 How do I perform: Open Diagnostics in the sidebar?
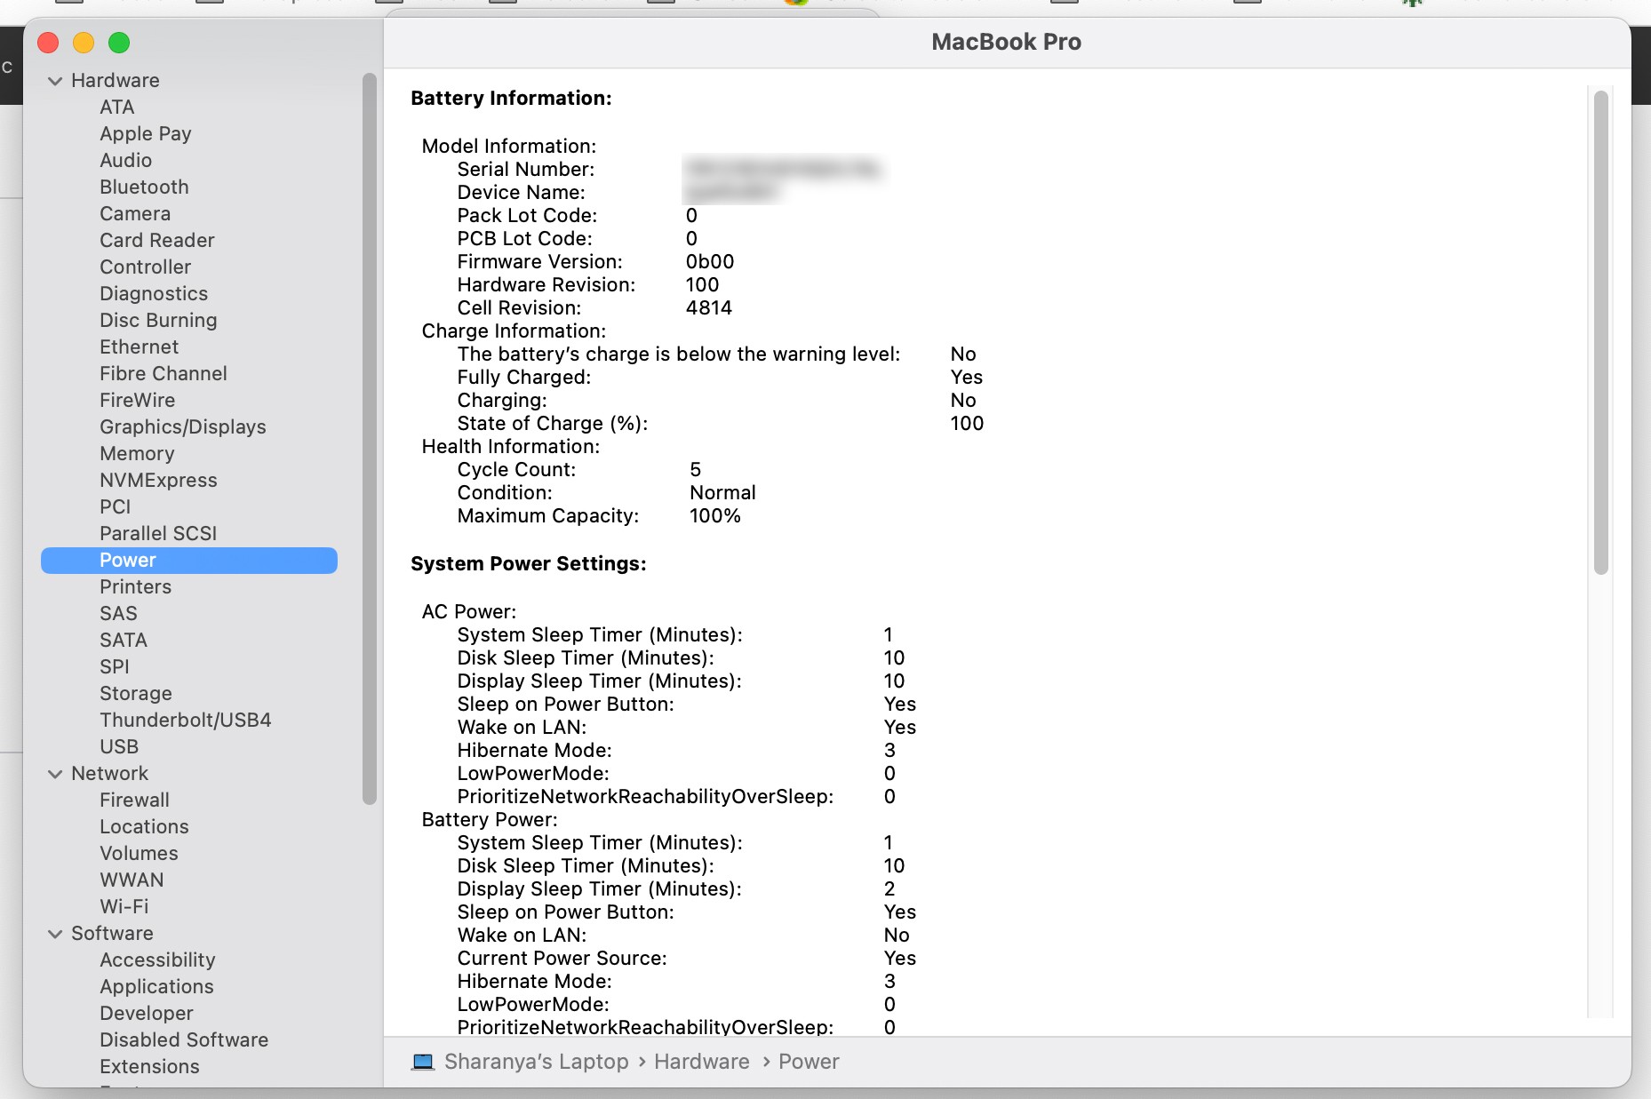(154, 294)
